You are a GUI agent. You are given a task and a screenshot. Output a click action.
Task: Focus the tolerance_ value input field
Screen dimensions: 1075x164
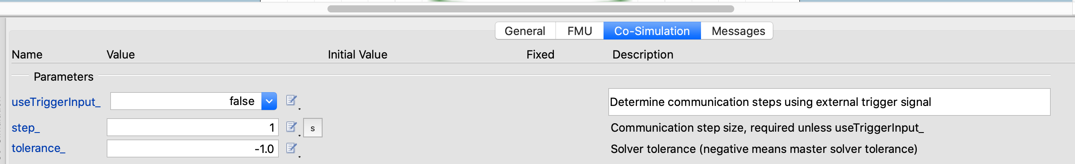click(x=193, y=148)
